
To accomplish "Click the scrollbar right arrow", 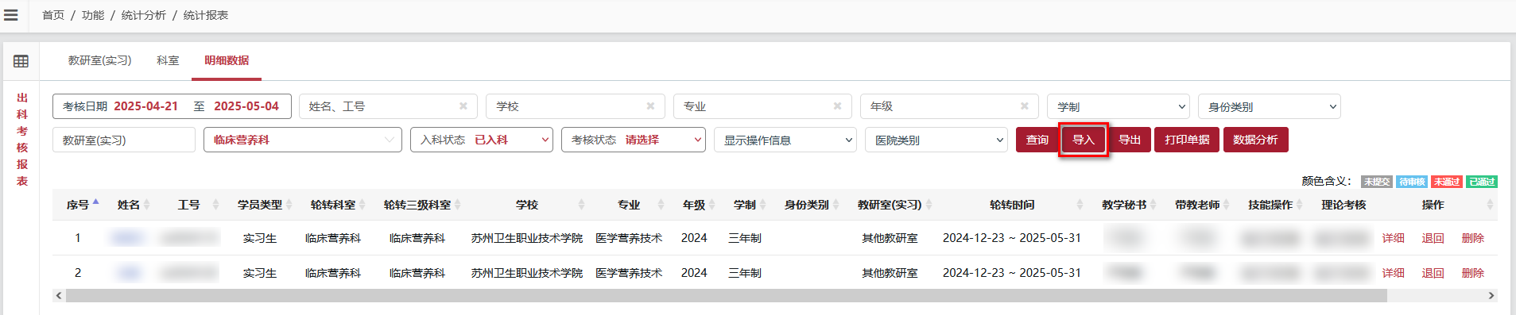I will point(1491,296).
